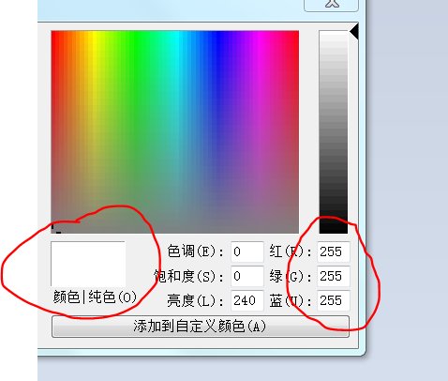
Task: Click the 绿(G) green value field
Action: [334, 276]
